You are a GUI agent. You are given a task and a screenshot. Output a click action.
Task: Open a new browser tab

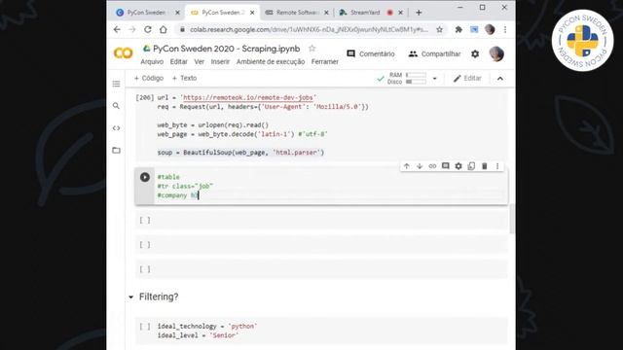tap(419, 13)
